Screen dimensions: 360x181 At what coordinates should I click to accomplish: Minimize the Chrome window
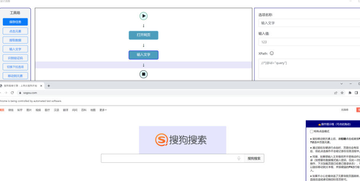pos(350,84)
